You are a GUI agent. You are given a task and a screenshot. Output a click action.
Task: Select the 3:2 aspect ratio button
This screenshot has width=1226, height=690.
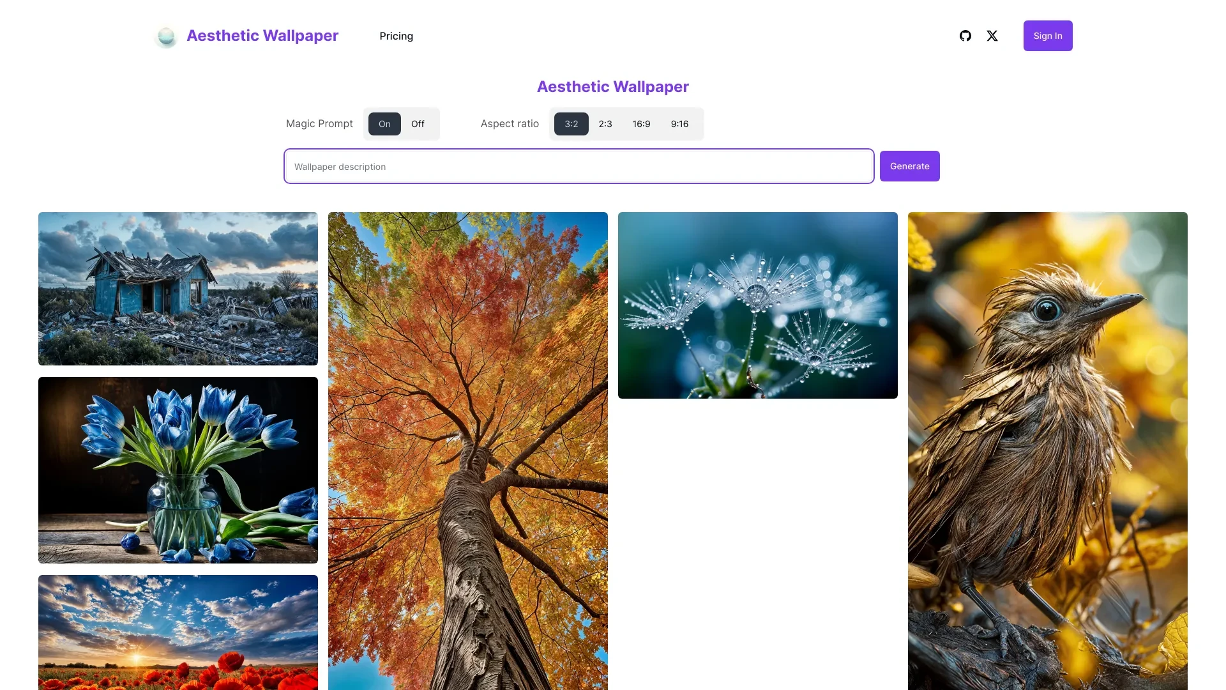pyautogui.click(x=571, y=124)
